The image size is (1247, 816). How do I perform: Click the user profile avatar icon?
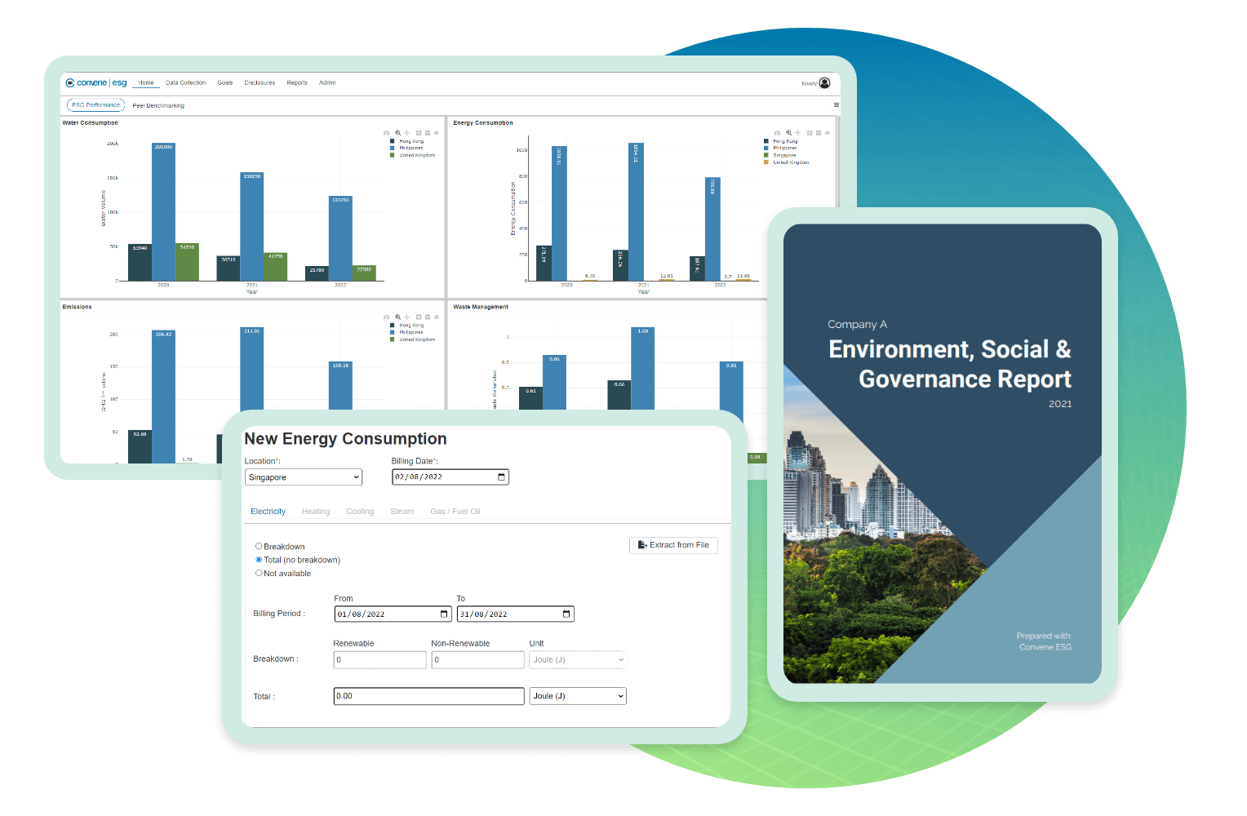click(824, 83)
